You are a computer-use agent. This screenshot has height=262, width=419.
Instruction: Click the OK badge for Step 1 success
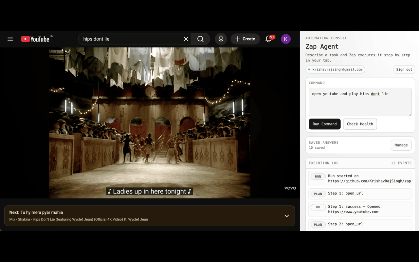click(318, 207)
